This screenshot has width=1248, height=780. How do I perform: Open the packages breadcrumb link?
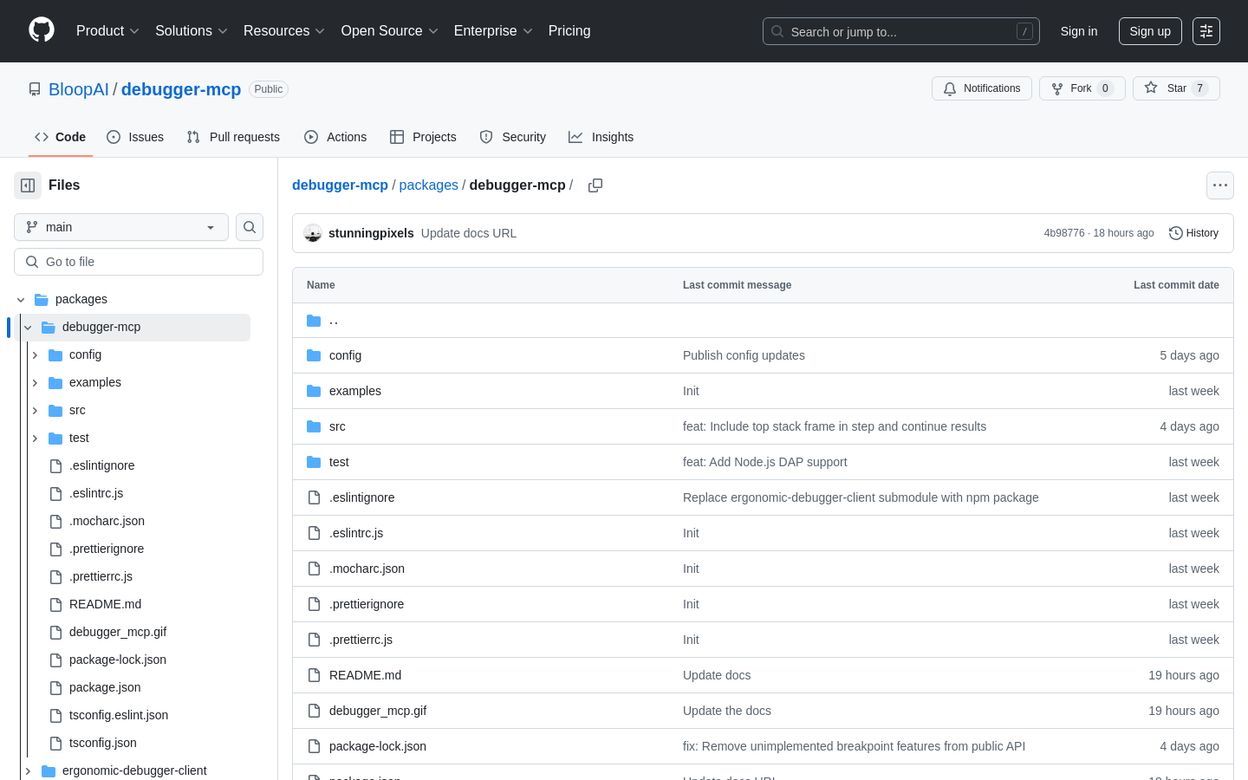click(x=429, y=185)
